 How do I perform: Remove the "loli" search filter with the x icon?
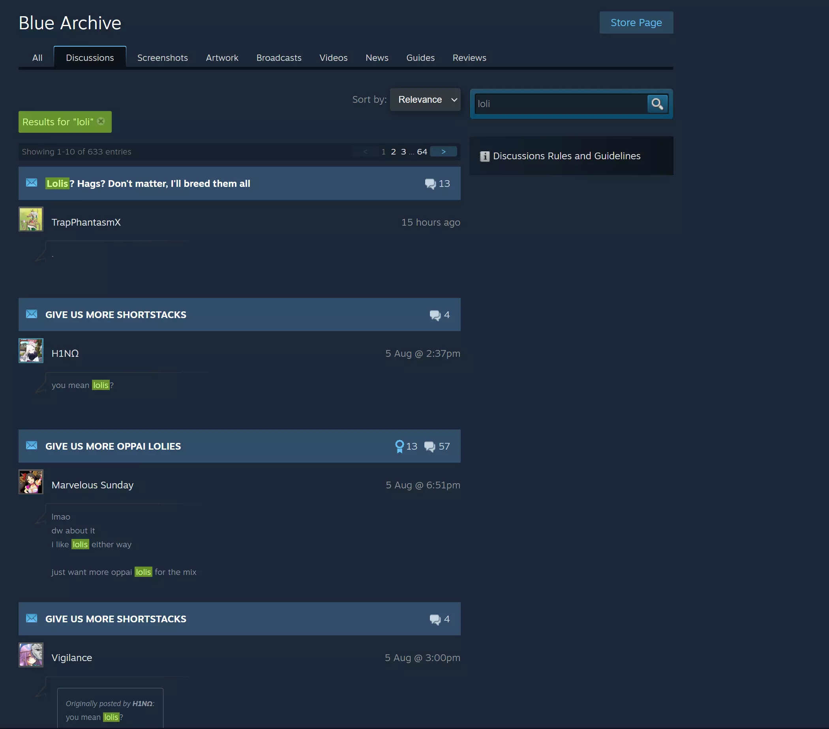click(x=101, y=121)
